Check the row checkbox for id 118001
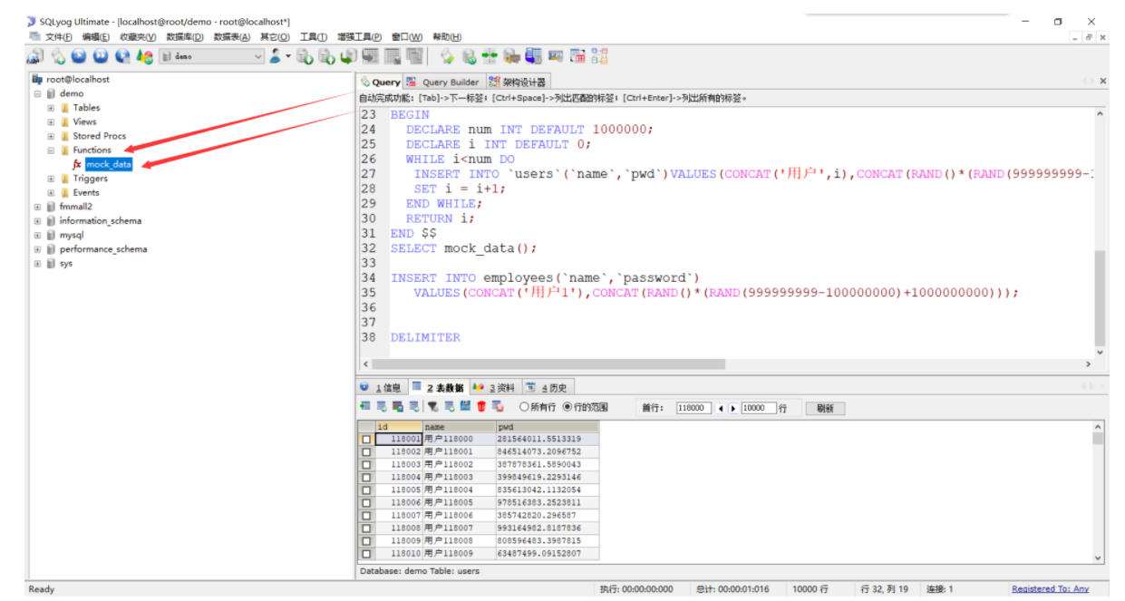 pyautogui.click(x=366, y=439)
